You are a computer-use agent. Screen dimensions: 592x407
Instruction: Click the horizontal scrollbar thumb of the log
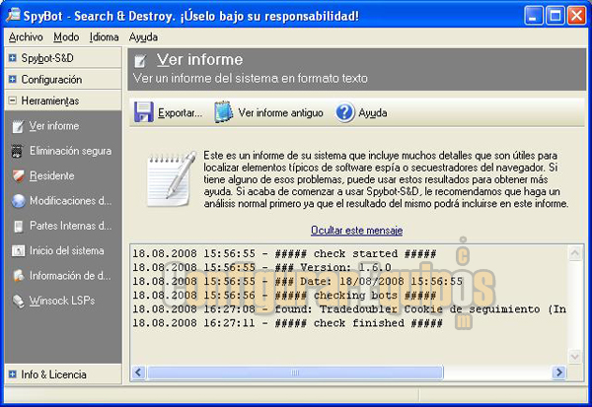[x=295, y=373]
